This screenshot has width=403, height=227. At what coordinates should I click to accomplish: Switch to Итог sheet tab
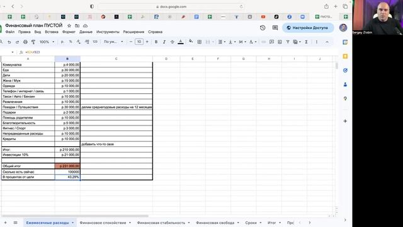pos(271,223)
